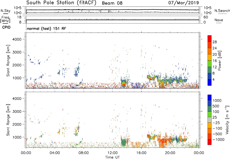Click the strong red echo near 13:30 in power panel
230x159 pixels.
click(x=124, y=84)
